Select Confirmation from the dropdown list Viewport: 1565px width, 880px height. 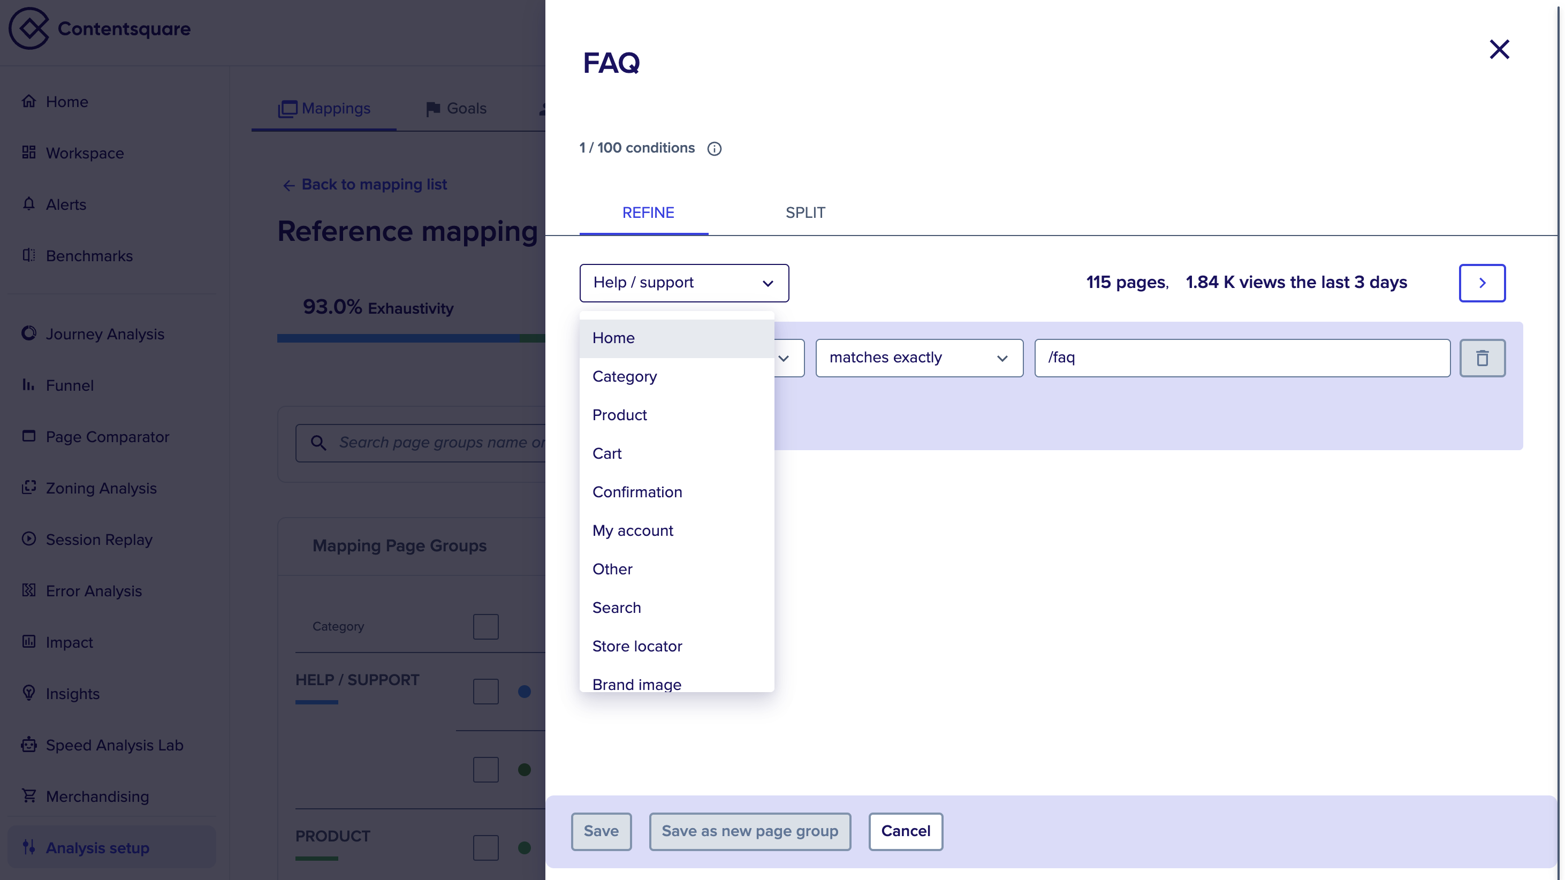(x=677, y=492)
